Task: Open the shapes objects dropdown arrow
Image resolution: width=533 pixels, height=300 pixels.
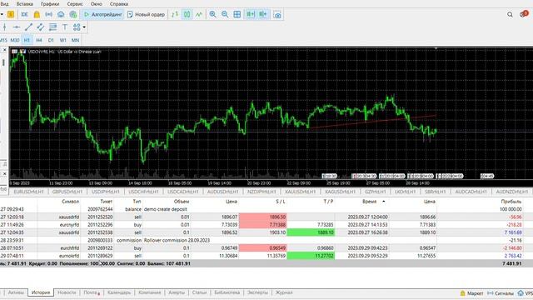Action: tap(84, 27)
